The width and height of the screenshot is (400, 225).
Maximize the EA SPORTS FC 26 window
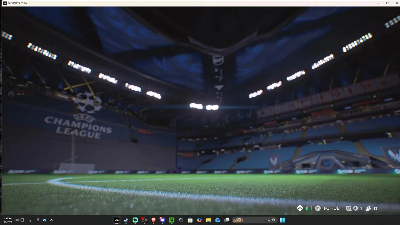(387, 3)
